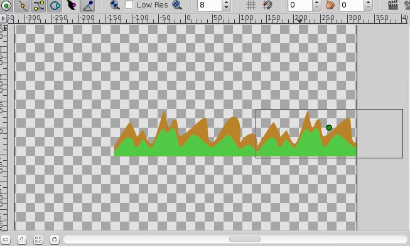Screen dimensions: 410x246
Task: Toggle show grid icon
Action: click(251, 5)
